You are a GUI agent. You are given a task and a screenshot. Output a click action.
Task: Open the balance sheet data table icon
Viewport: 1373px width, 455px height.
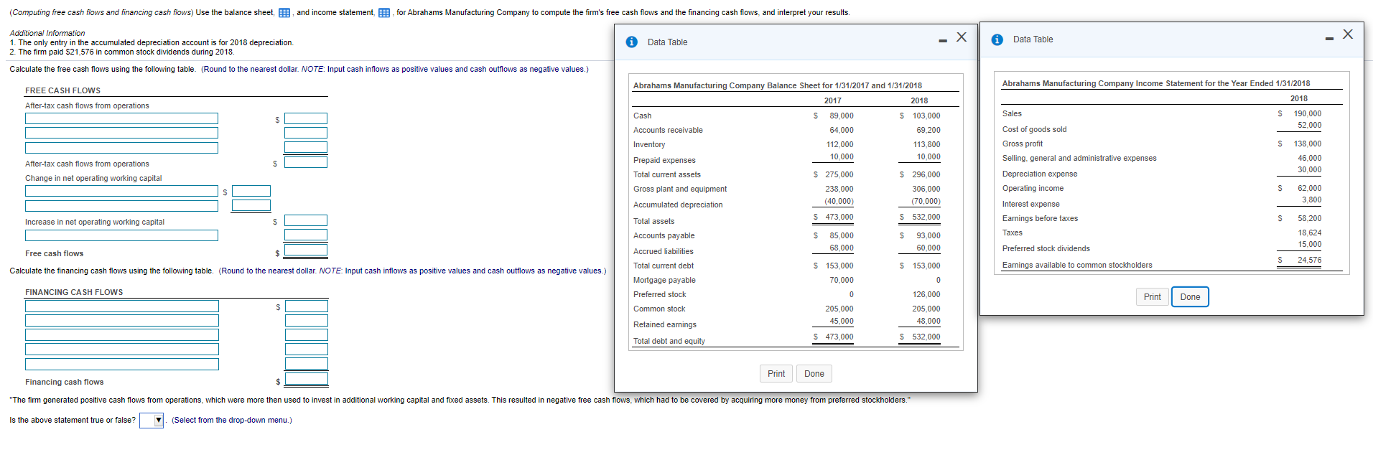click(x=284, y=13)
